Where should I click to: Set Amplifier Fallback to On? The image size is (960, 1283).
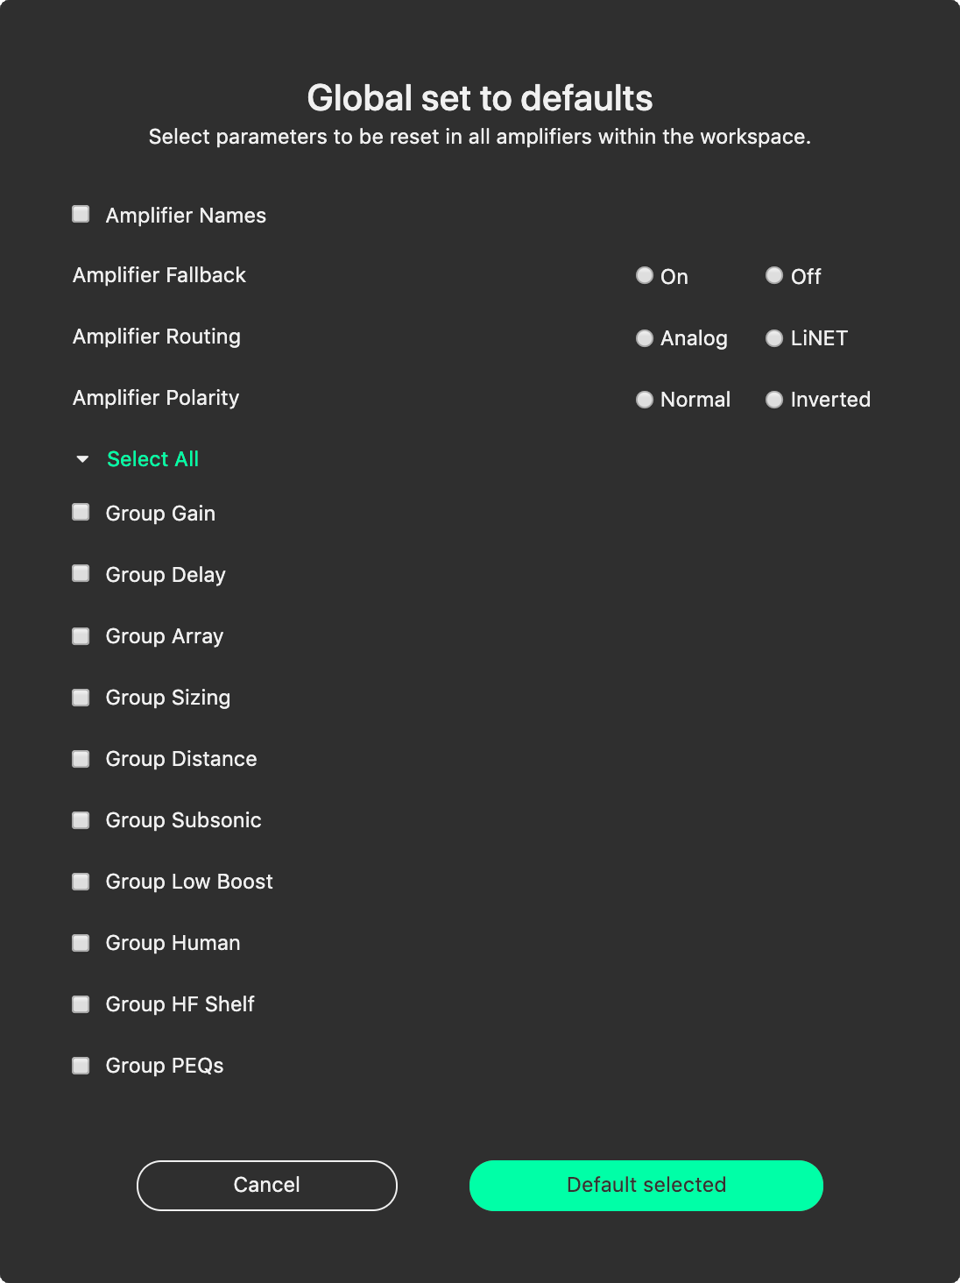pos(645,275)
